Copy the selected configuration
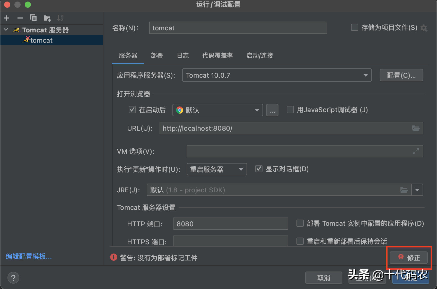Image resolution: width=437 pixels, height=289 pixels. (x=33, y=18)
